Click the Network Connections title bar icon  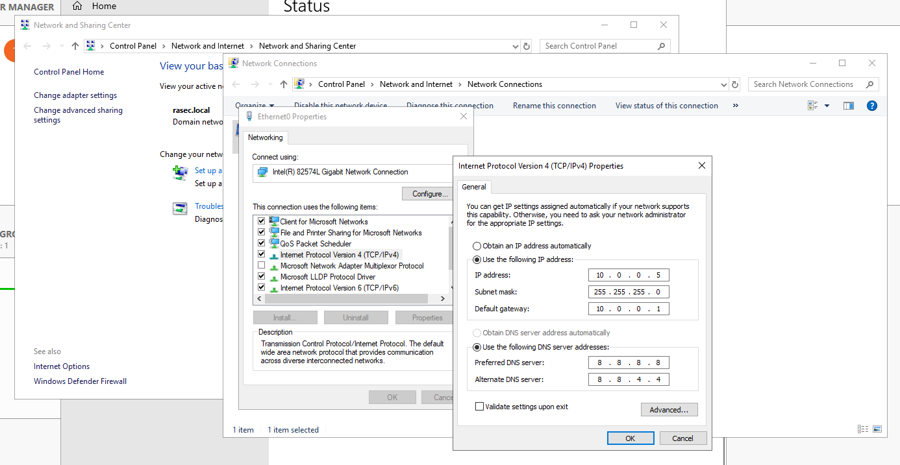pos(234,64)
